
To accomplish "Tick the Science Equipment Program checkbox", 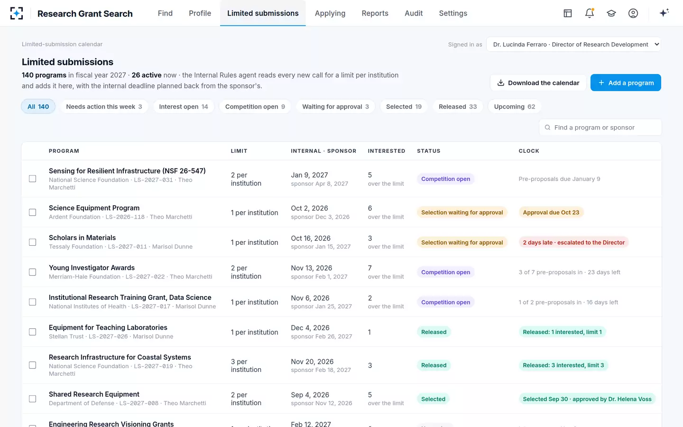I will (33, 212).
